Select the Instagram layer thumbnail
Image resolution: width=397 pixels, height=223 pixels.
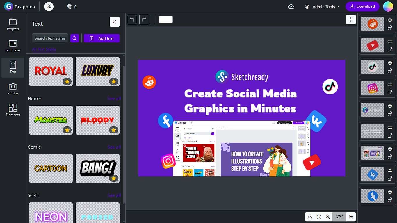click(x=372, y=88)
